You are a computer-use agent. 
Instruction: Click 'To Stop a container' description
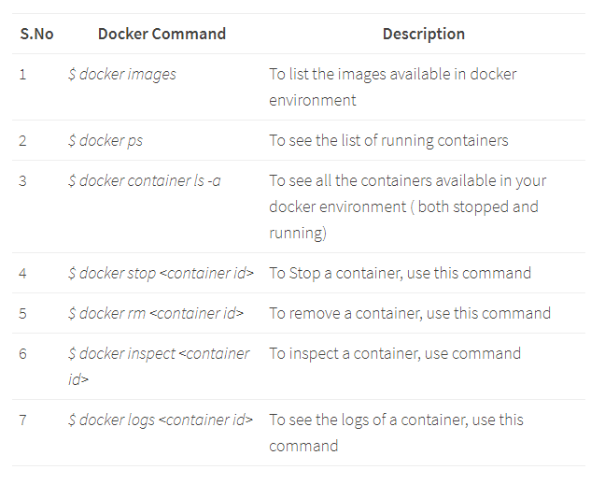(x=400, y=273)
